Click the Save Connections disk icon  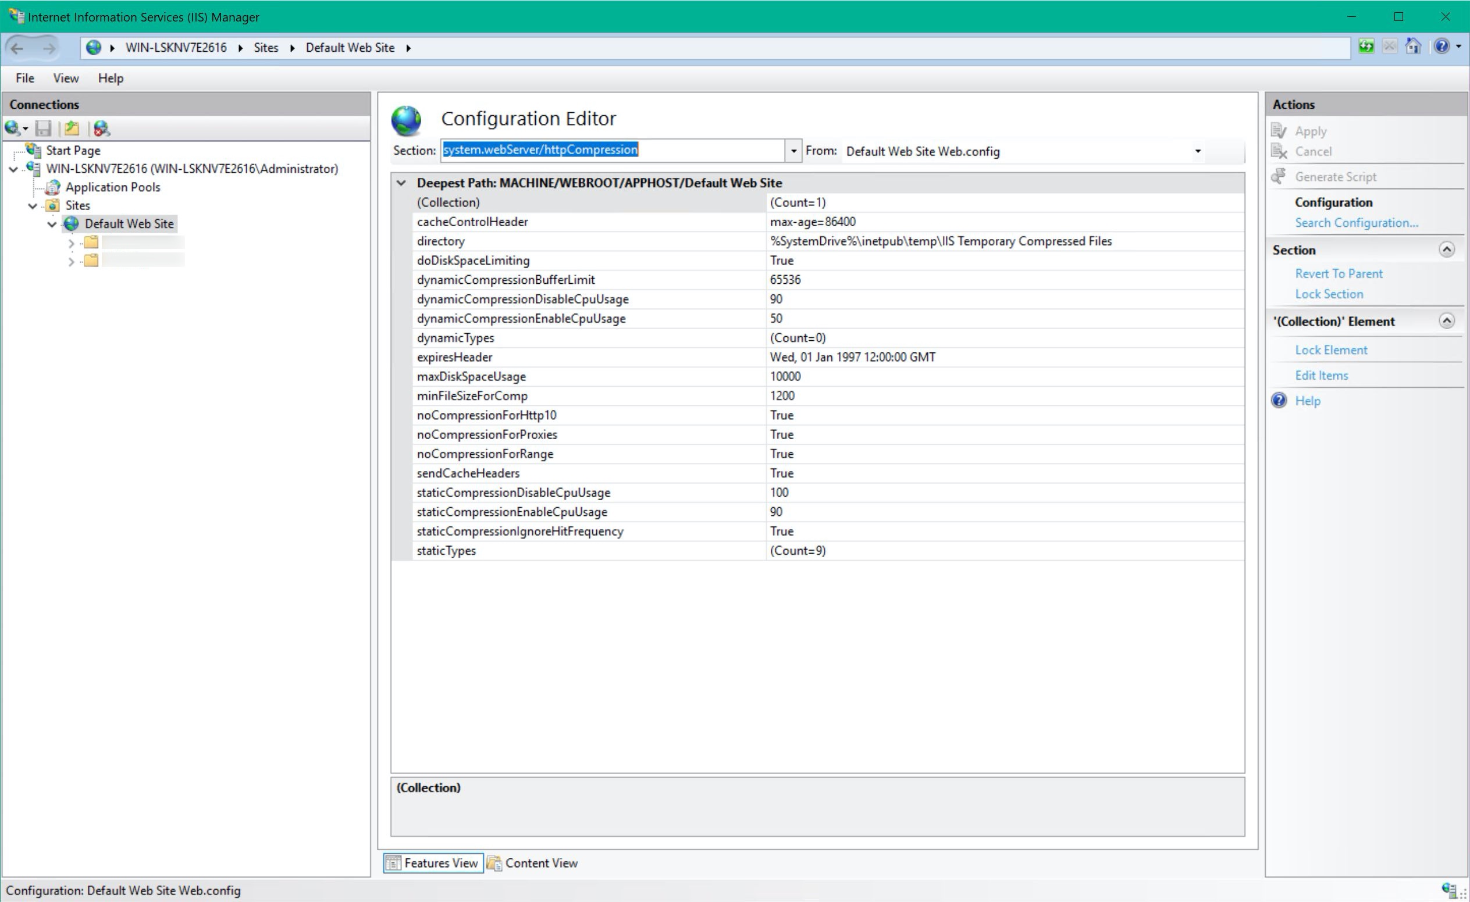pos(43,128)
